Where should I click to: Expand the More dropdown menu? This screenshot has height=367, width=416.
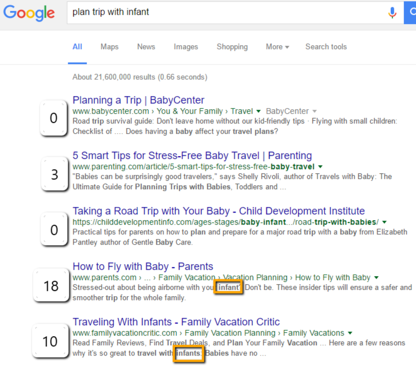click(x=278, y=47)
